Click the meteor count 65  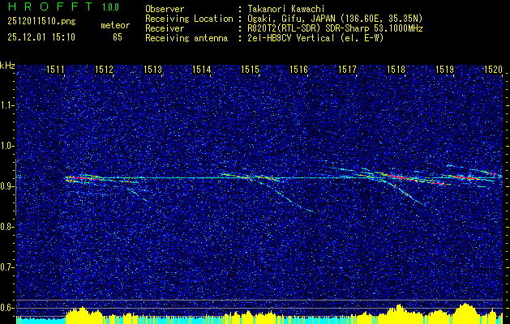click(x=118, y=37)
